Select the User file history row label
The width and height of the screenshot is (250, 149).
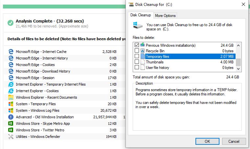click(157, 68)
